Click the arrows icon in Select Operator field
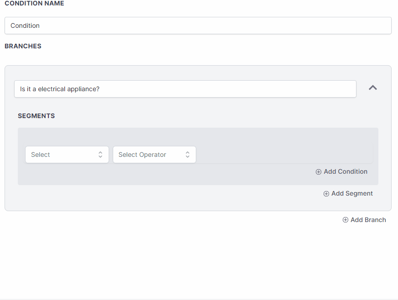 188,155
